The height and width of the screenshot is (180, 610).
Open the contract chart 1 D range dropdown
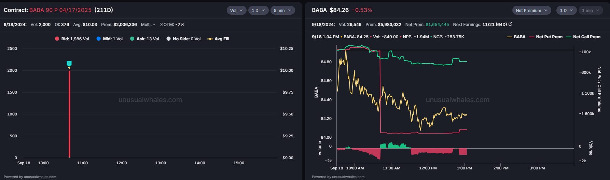(x=258, y=10)
